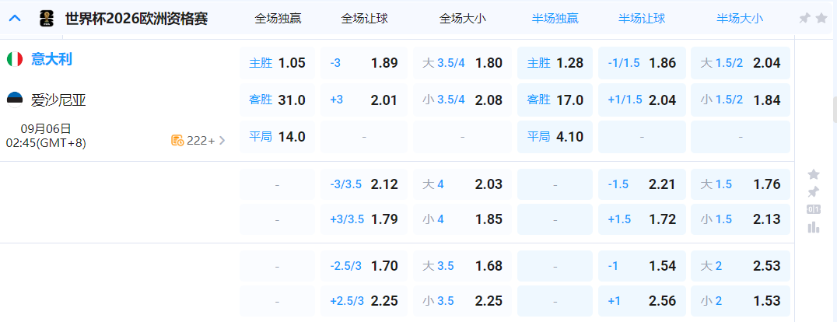Screen dimensions: 837x322
Task: Pick 客胜 31.0 full-time odds
Action: click(x=278, y=100)
